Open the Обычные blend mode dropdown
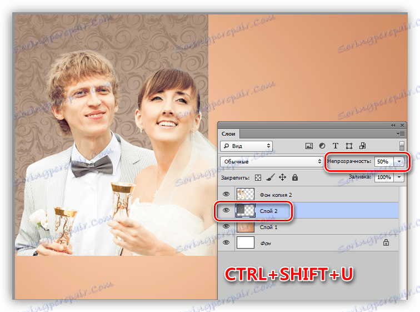Image resolution: width=420 pixels, height=312 pixels. 271,161
